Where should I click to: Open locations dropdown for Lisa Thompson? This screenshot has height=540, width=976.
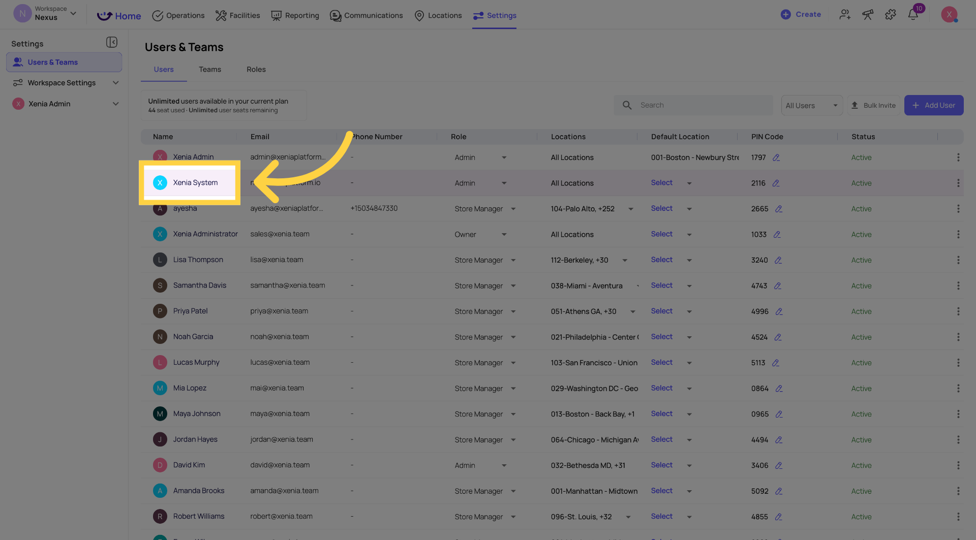click(x=625, y=260)
